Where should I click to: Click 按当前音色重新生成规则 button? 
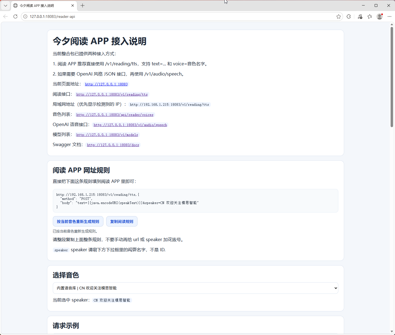click(x=78, y=221)
